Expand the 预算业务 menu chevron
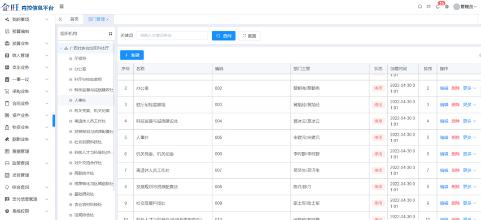This screenshot has width=481, height=220. pyautogui.click(x=47, y=43)
